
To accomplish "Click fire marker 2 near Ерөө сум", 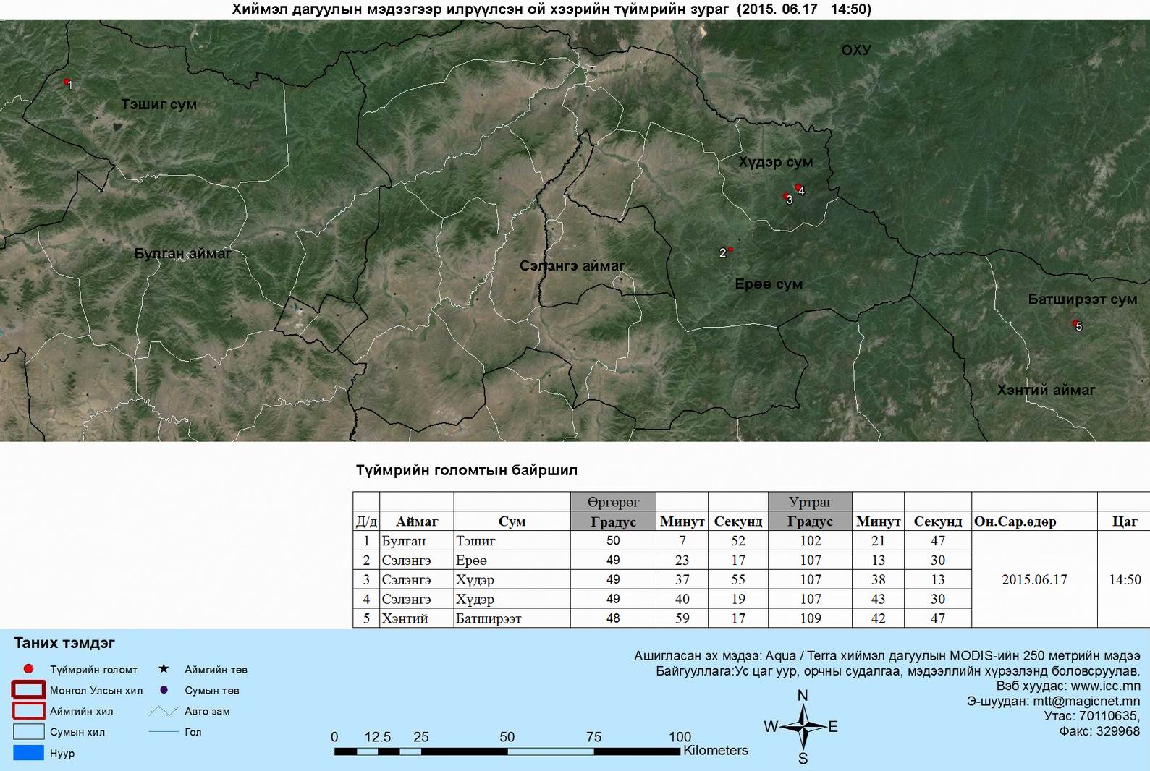I will tap(730, 250).
